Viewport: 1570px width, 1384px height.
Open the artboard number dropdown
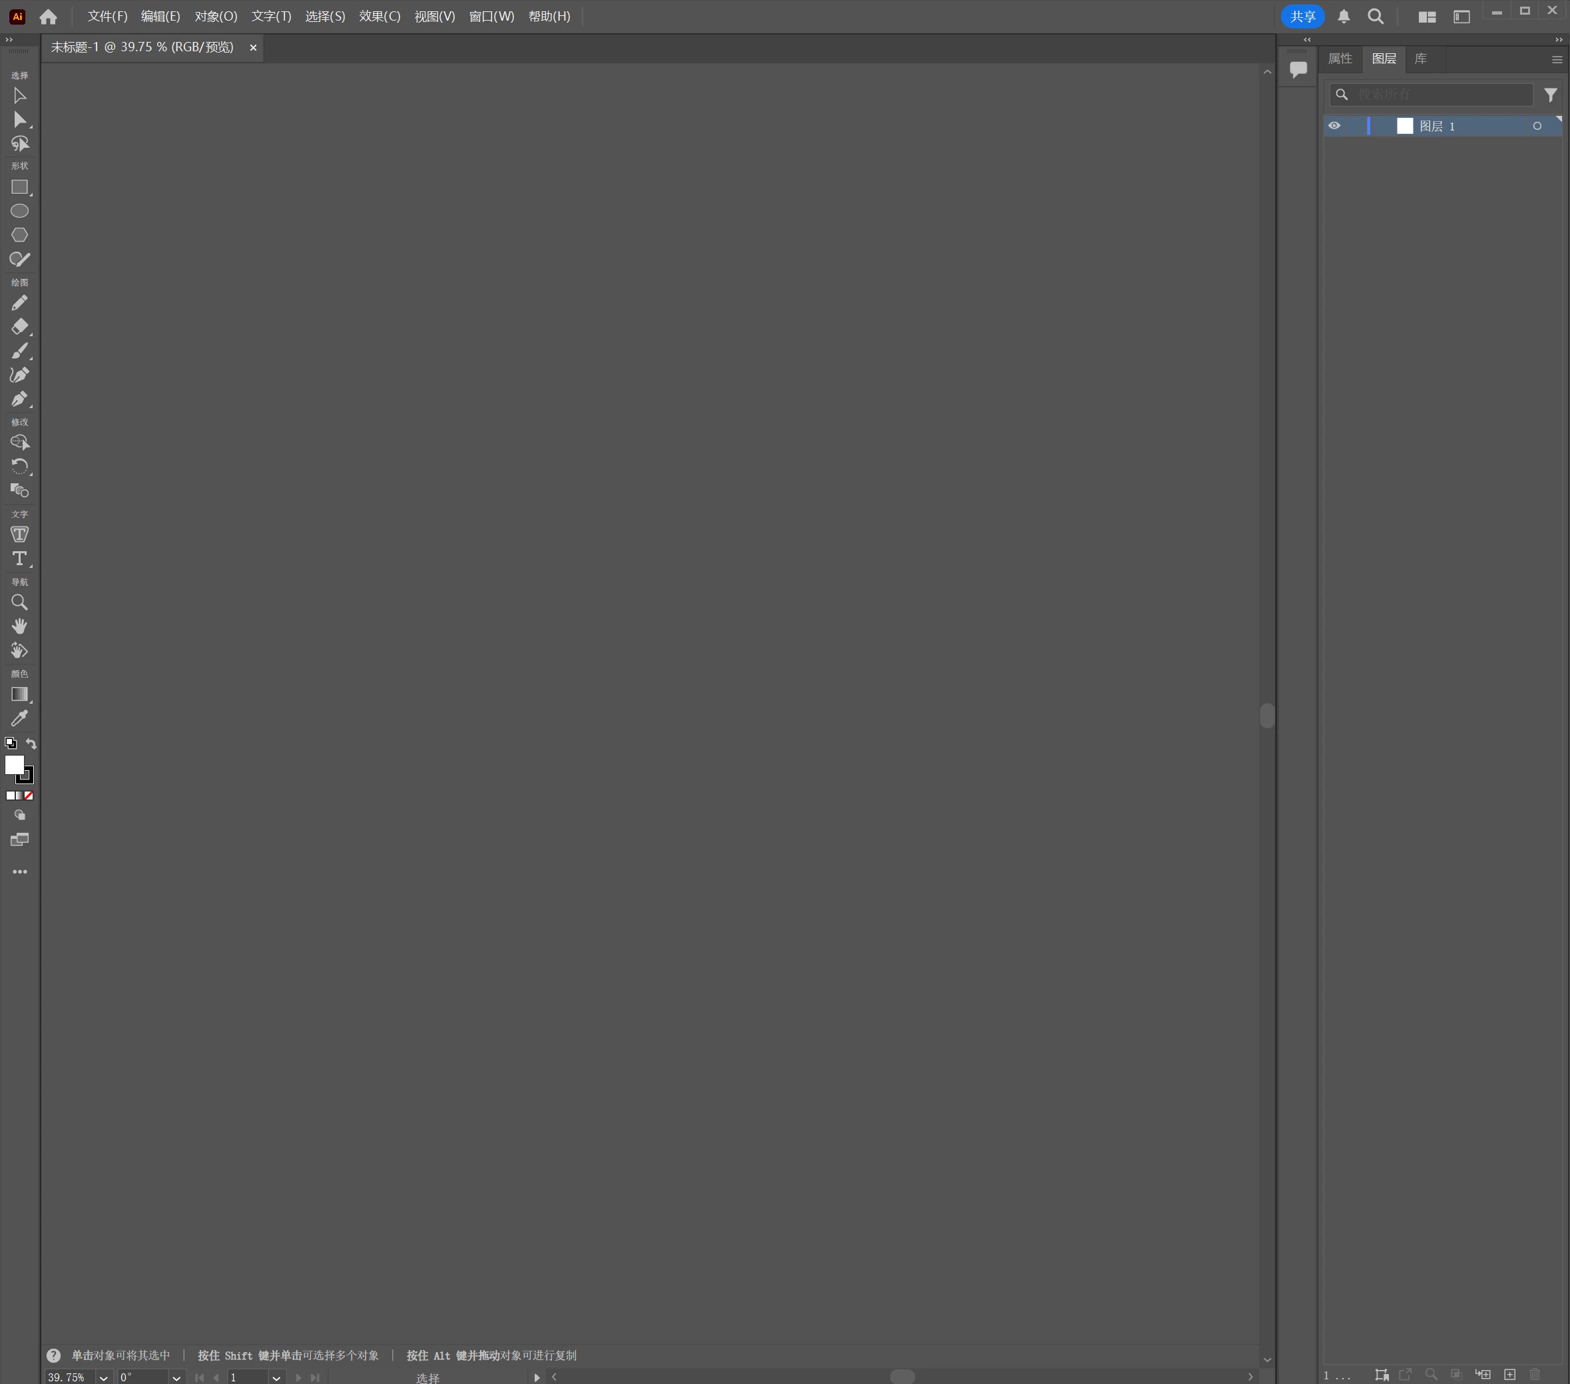[x=276, y=1378]
